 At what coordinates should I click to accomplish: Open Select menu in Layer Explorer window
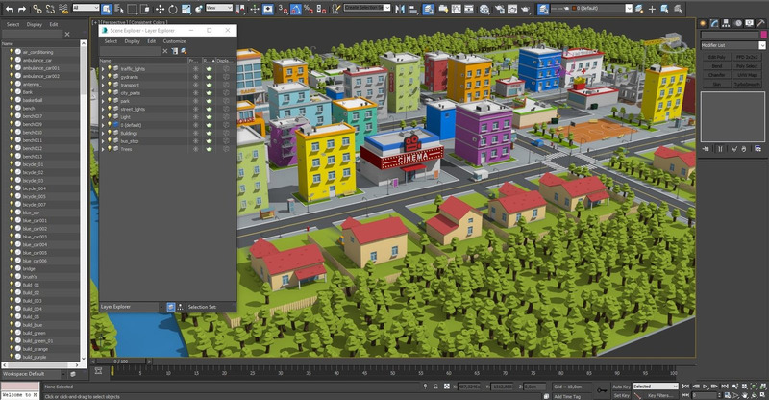coord(111,41)
